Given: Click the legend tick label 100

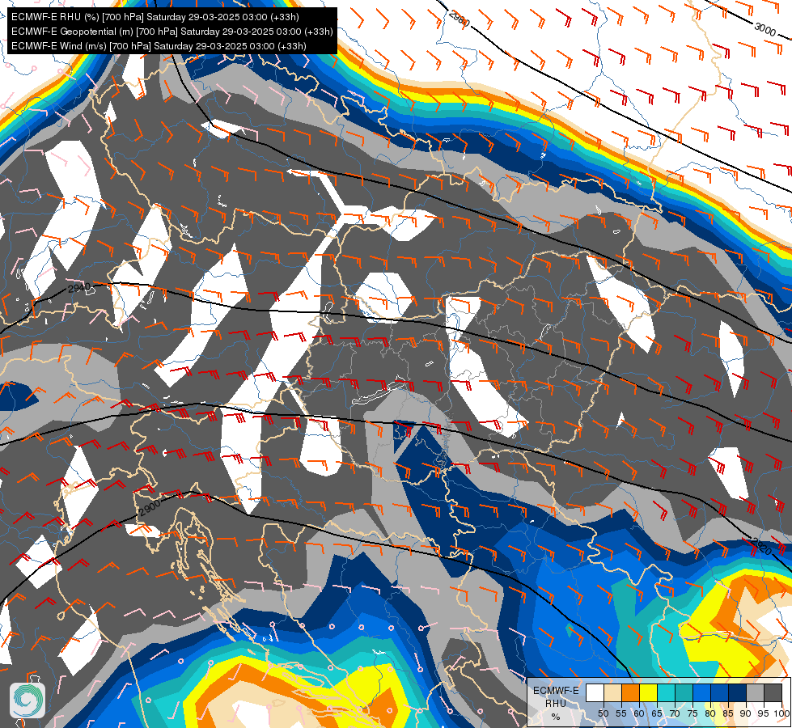Looking at the screenshot, I should point(781,713).
